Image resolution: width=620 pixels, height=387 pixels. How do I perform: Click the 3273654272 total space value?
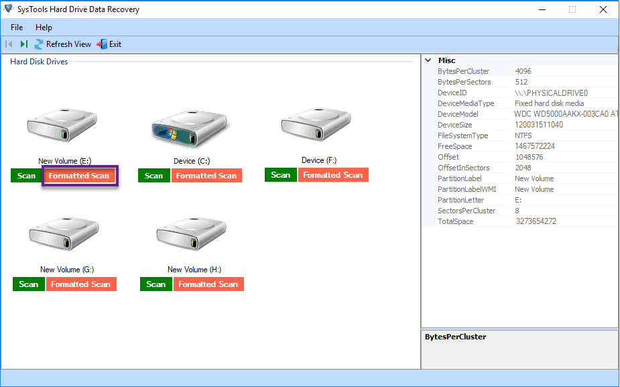[536, 221]
